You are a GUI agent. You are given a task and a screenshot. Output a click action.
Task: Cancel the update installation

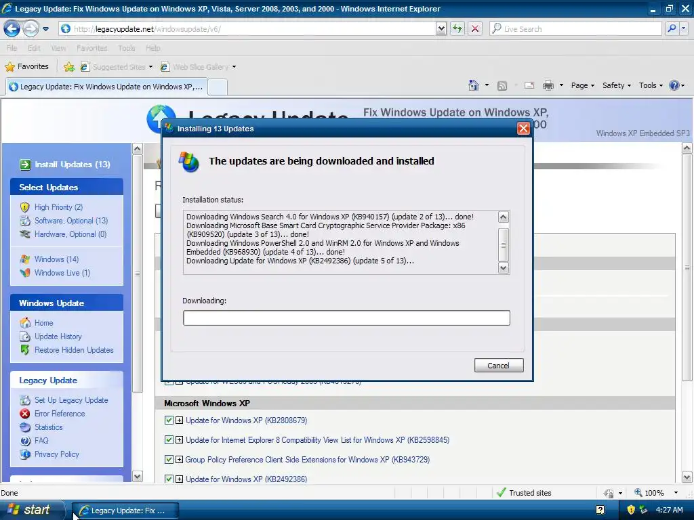(x=499, y=365)
